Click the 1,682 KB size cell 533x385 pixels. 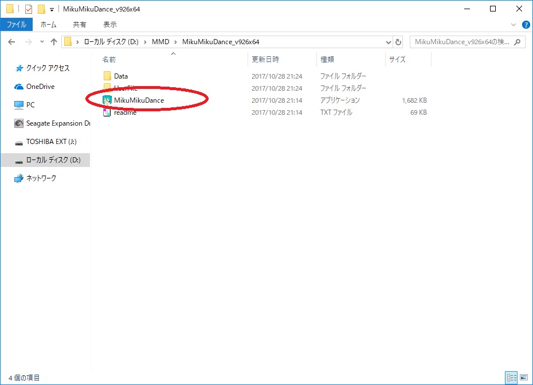click(414, 100)
